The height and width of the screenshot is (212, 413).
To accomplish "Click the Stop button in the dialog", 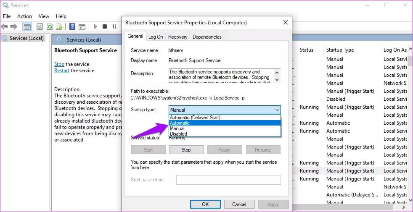I will [186, 150].
